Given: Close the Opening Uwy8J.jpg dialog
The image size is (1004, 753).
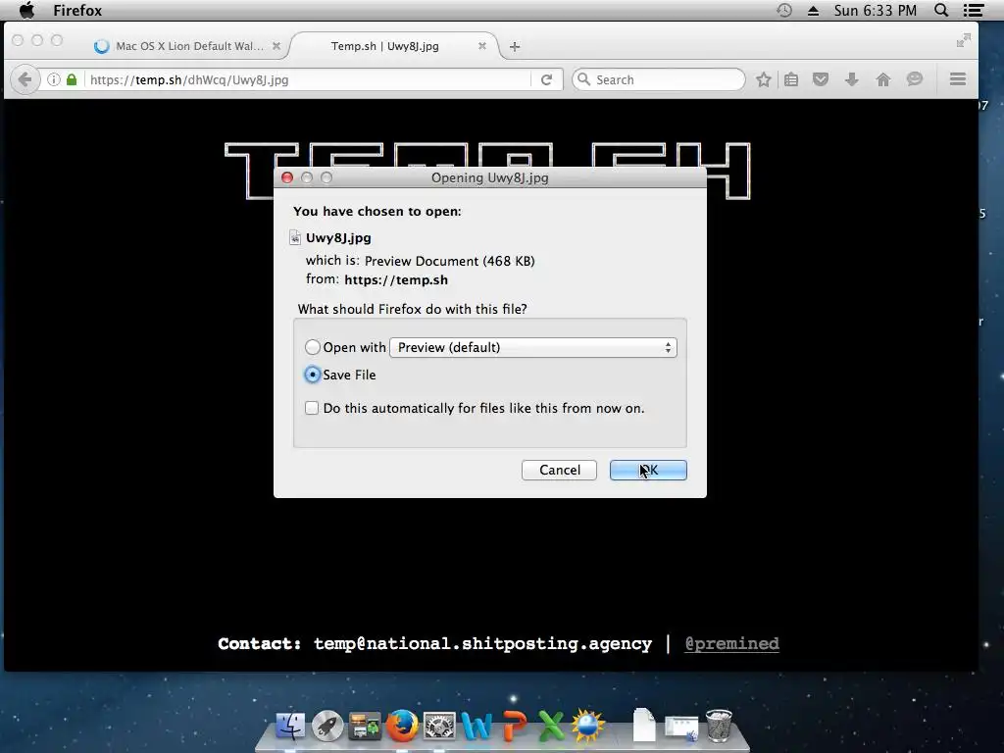Looking at the screenshot, I should click(287, 177).
